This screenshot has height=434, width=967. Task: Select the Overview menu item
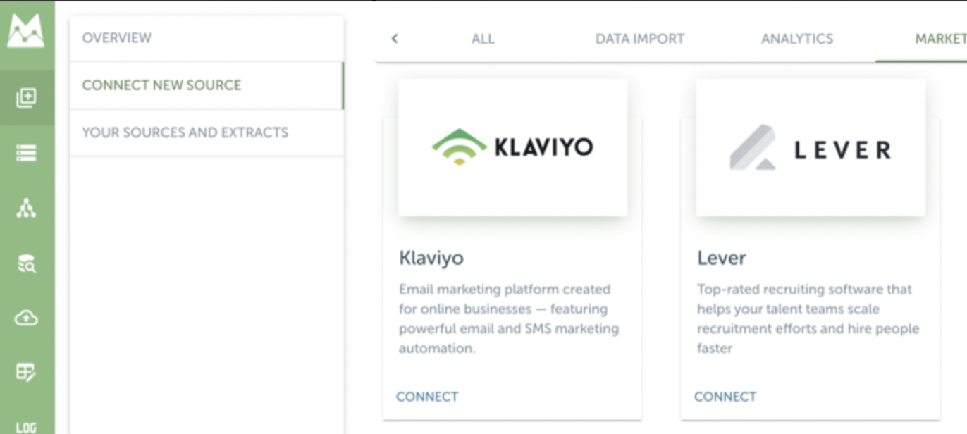(207, 38)
